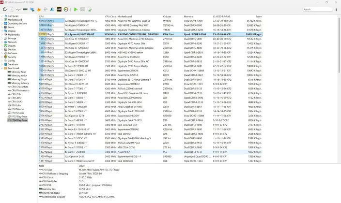341x203 pixels.
Task: Open the CPU SHA3 benchmark
Action: 17,101
